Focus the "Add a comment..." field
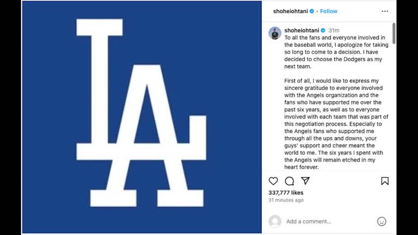Screen dimensions: 418x235 [x=327, y=221]
